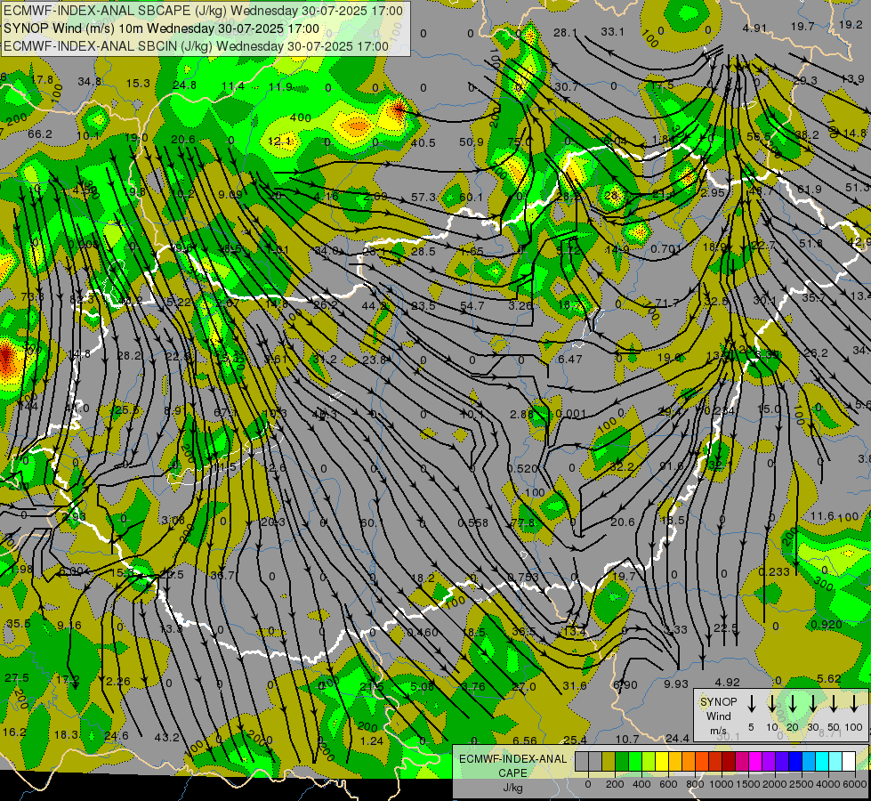
Task: Click the map value 11.6
Action: coord(822,516)
